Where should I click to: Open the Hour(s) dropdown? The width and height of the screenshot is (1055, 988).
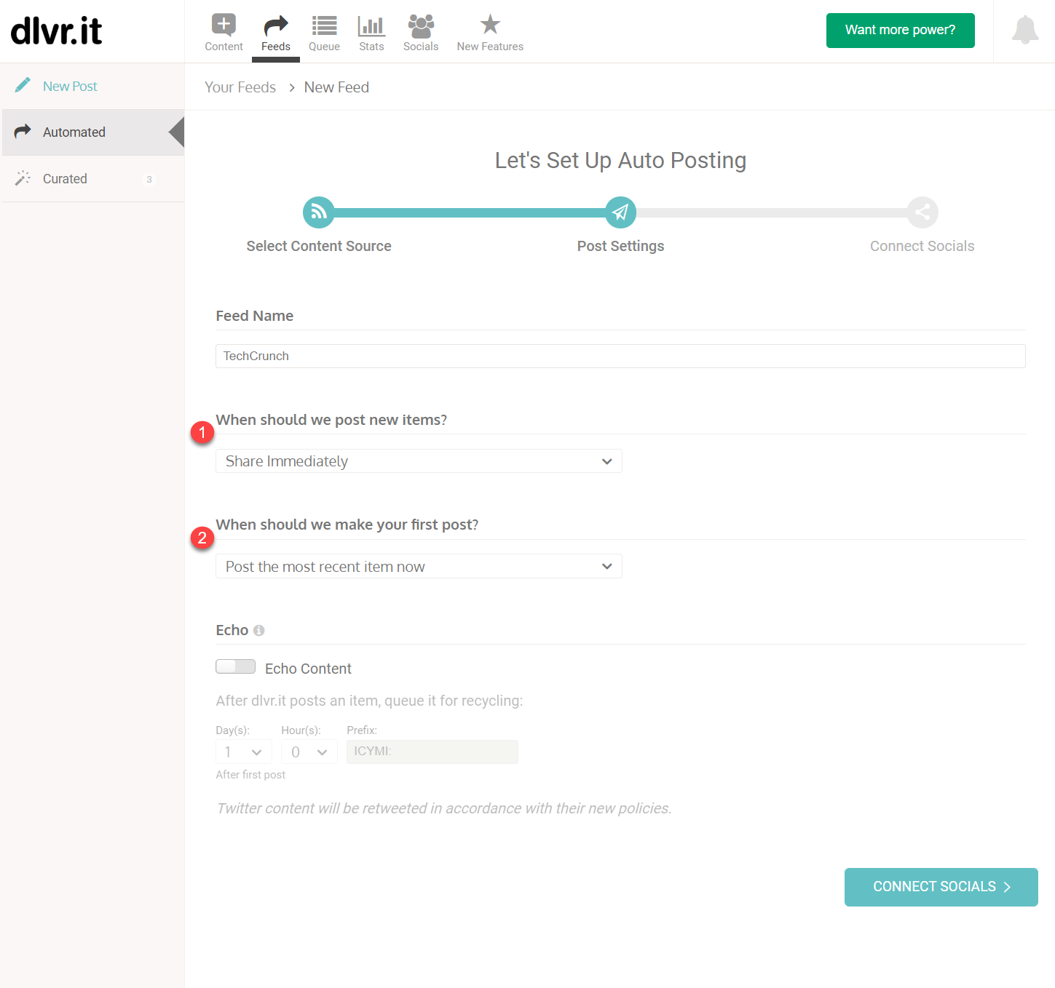(x=309, y=752)
